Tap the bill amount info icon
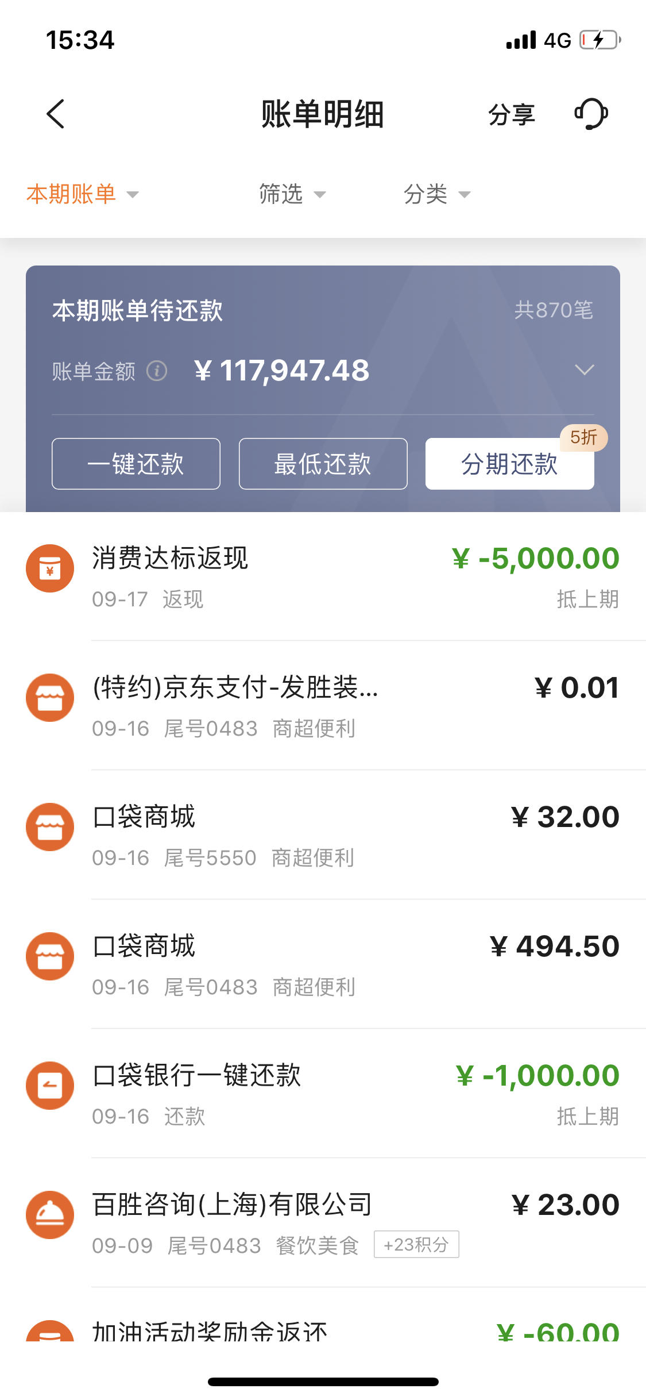The image size is (646, 1400). 157,371
